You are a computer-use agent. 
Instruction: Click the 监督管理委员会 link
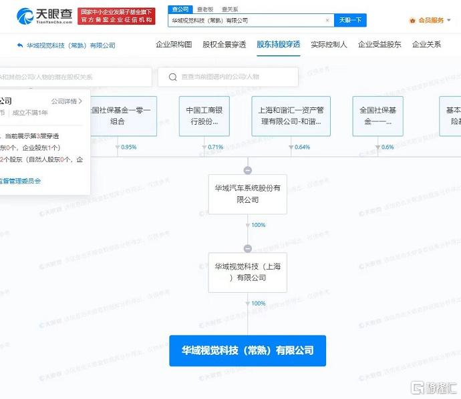click(20, 181)
